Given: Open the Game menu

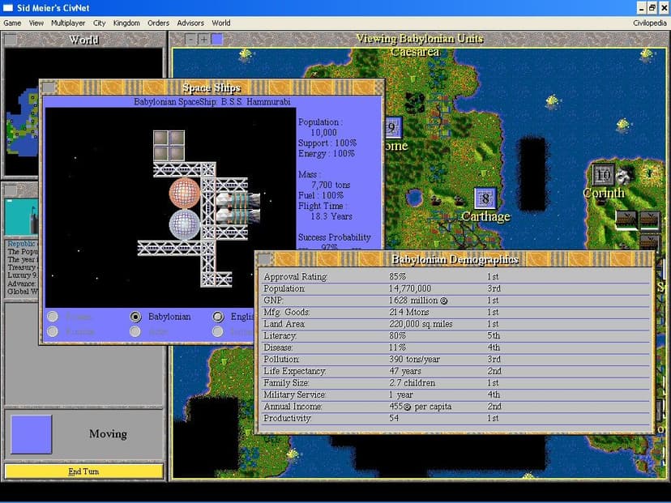Looking at the screenshot, I should click(x=12, y=23).
